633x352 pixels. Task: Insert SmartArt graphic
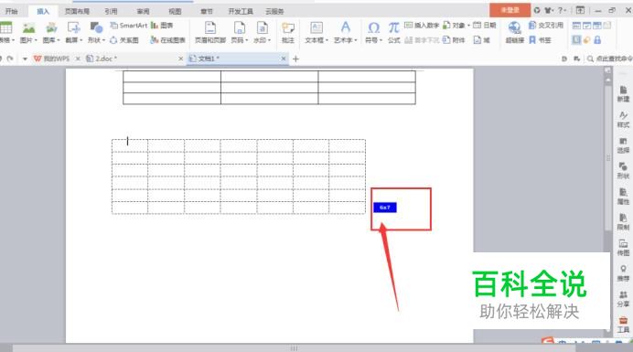point(129,26)
